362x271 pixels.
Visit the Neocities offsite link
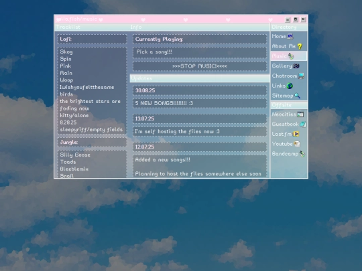click(x=288, y=114)
